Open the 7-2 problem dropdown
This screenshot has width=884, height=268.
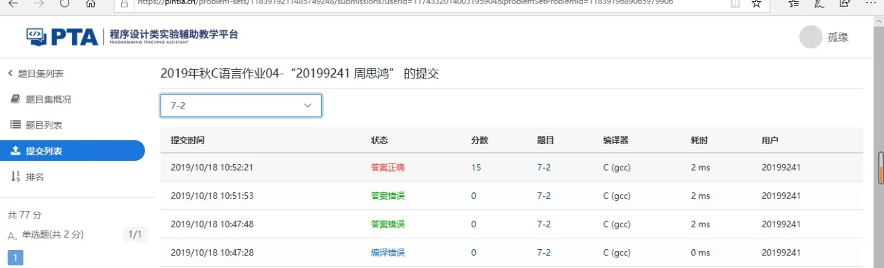(241, 106)
